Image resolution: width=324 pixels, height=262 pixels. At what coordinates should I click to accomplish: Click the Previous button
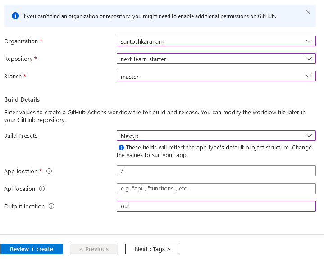click(94, 249)
